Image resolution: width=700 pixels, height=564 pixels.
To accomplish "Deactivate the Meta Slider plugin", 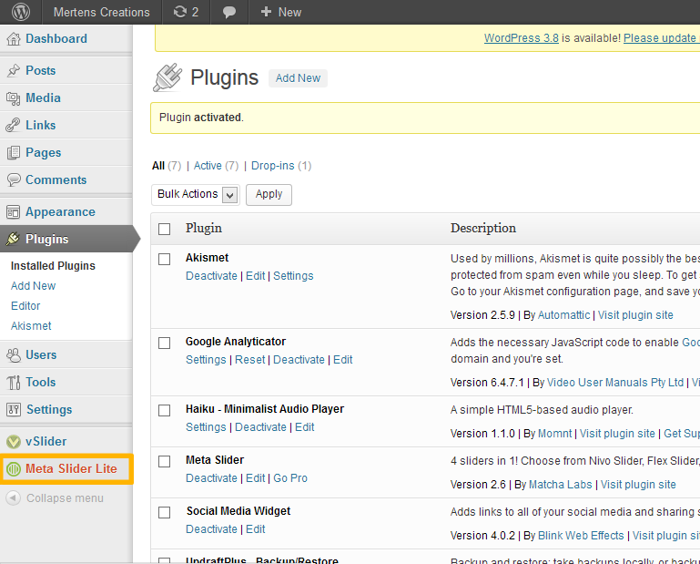I will 211,478.
